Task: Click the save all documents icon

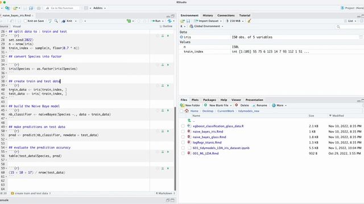Action: coord(31,8)
